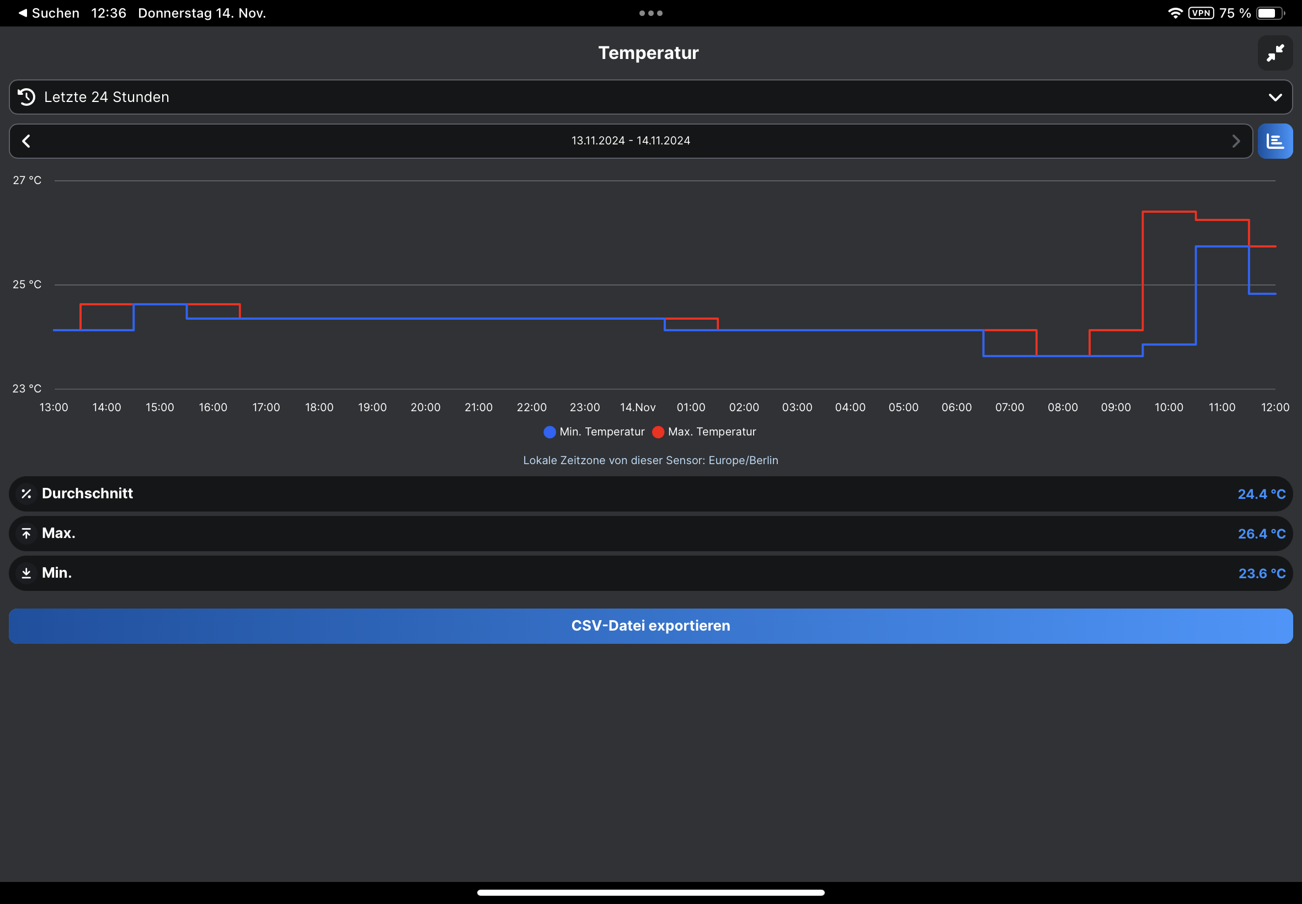
Task: Expand time range using chevron arrow
Action: (x=1275, y=98)
